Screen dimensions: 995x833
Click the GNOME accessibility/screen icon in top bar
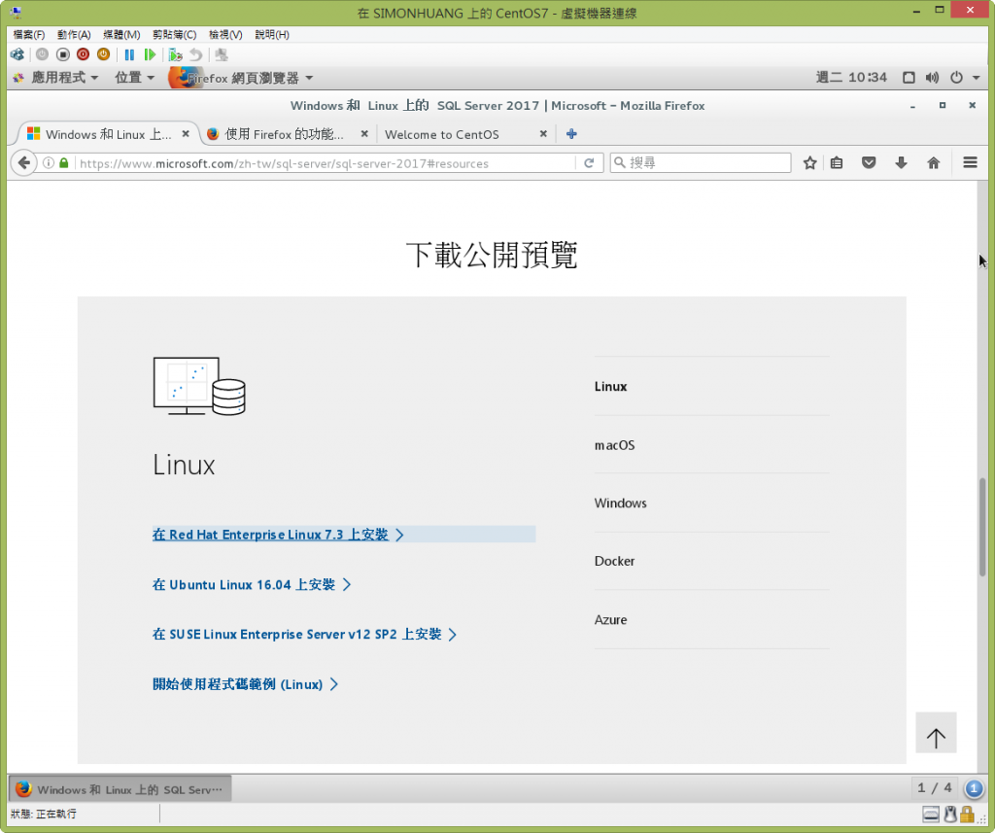click(x=909, y=78)
